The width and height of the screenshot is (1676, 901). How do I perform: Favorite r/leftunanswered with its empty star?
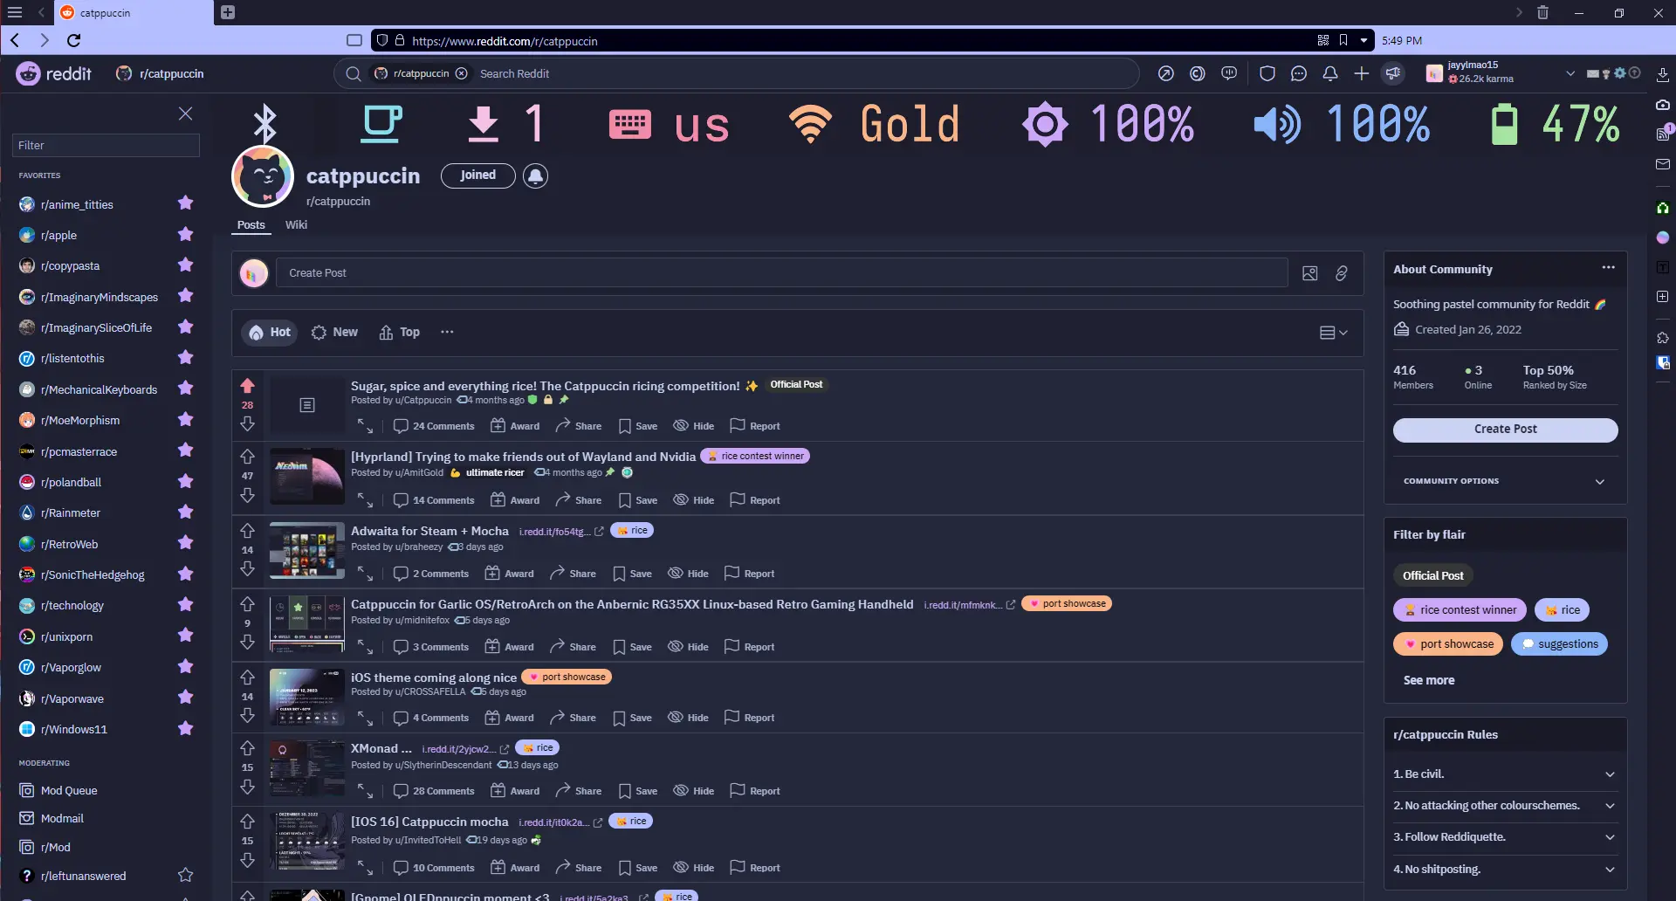click(185, 876)
